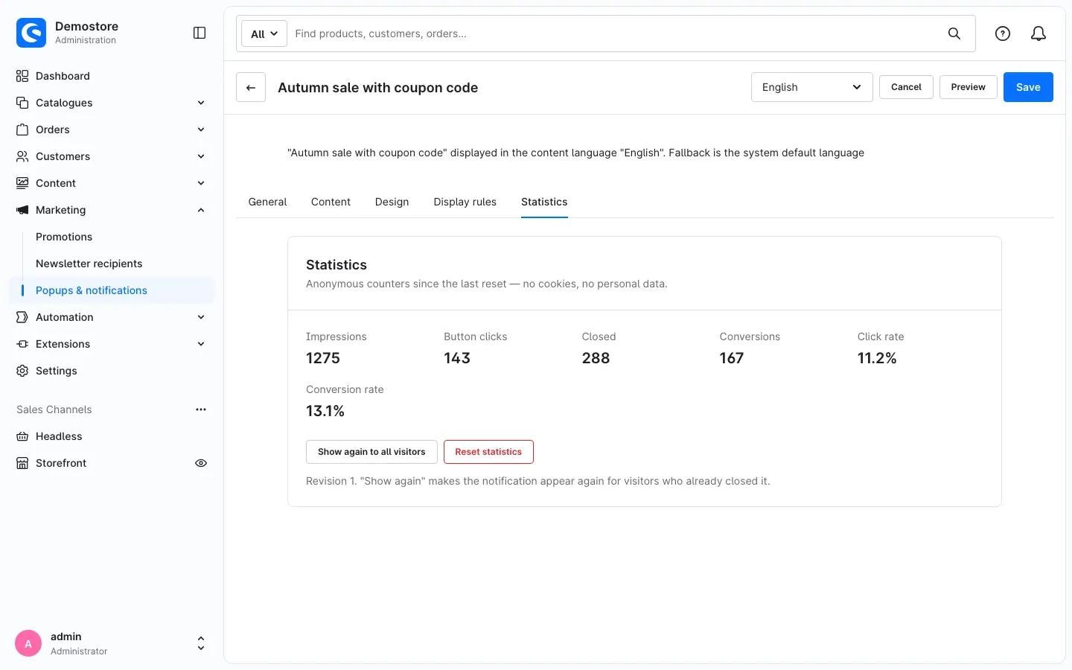Go back using the arrow button
The image size is (1072, 670).
point(251,87)
